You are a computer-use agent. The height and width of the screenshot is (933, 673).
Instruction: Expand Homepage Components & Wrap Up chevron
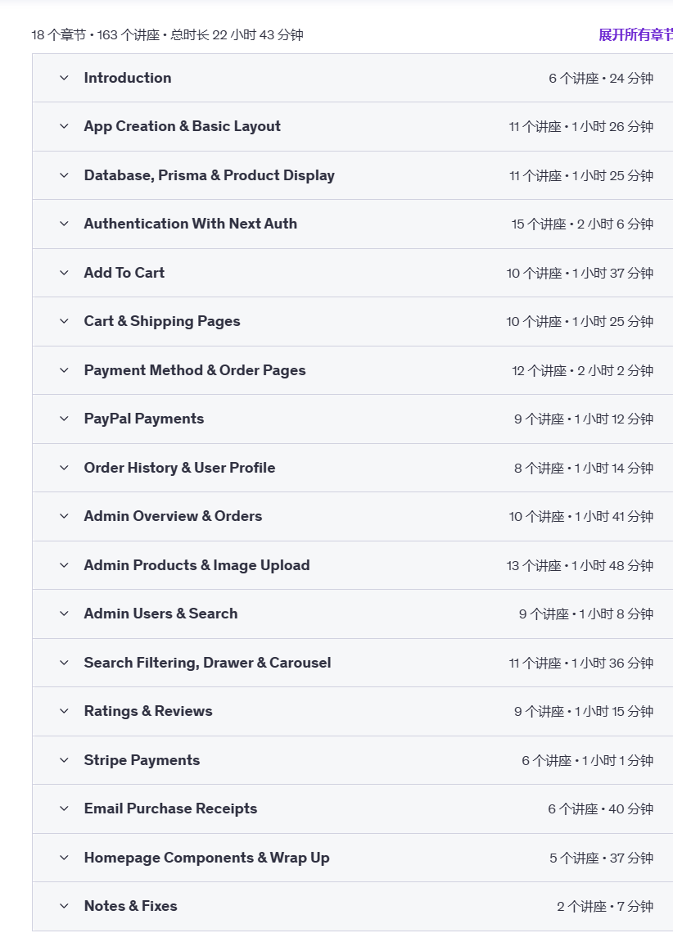[x=64, y=858]
